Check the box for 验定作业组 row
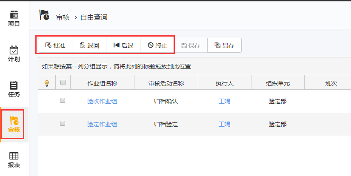Image resolution: width=351 pixels, height=176 pixels. 63,124
